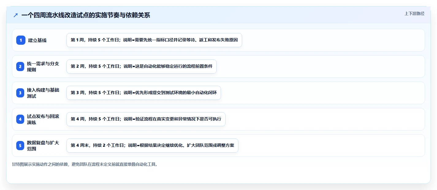437x190 pixels.
Task: Select the 第 2 周 description box
Action: [142, 66]
